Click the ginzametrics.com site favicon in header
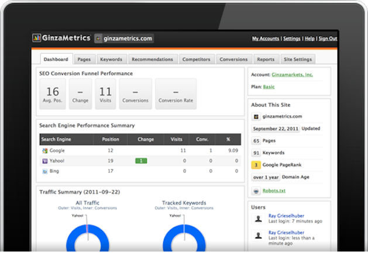This screenshot has width=368, height=263. [98, 39]
